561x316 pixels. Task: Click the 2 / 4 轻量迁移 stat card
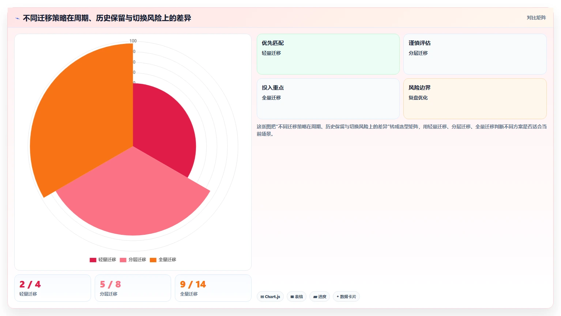[53, 288]
